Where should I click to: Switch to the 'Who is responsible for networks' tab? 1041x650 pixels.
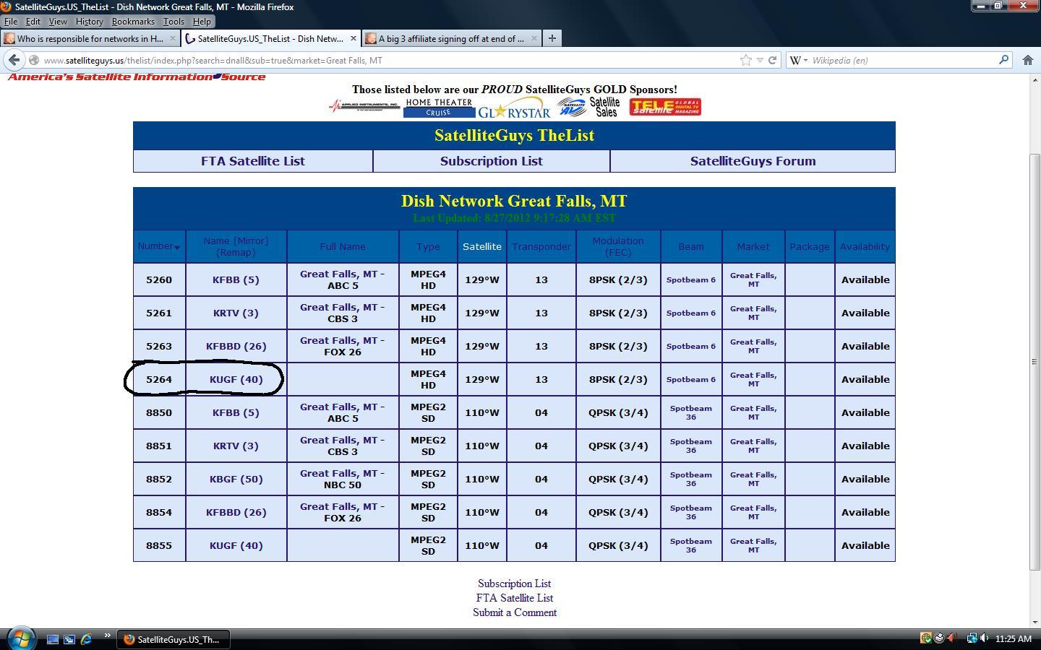point(91,38)
